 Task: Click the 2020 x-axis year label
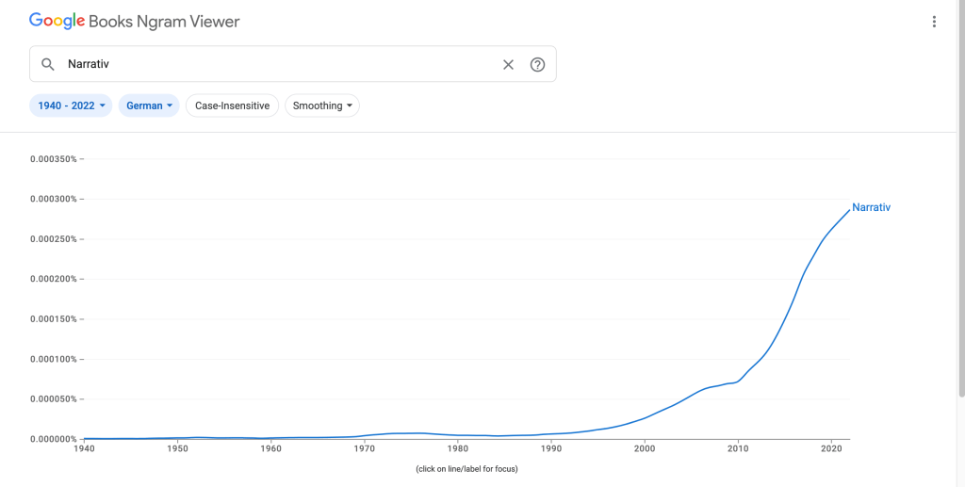click(830, 448)
